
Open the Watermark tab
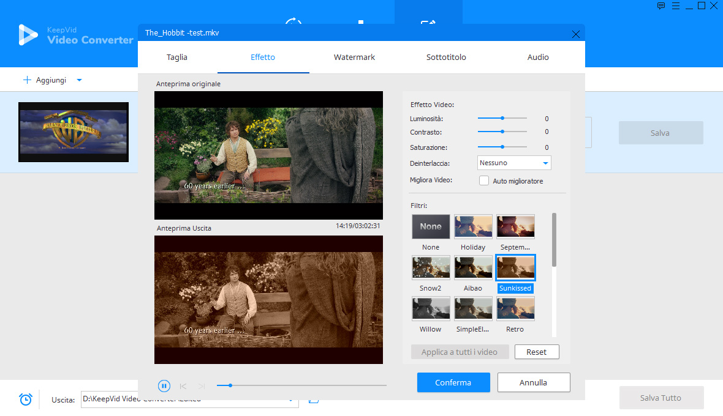click(x=354, y=57)
